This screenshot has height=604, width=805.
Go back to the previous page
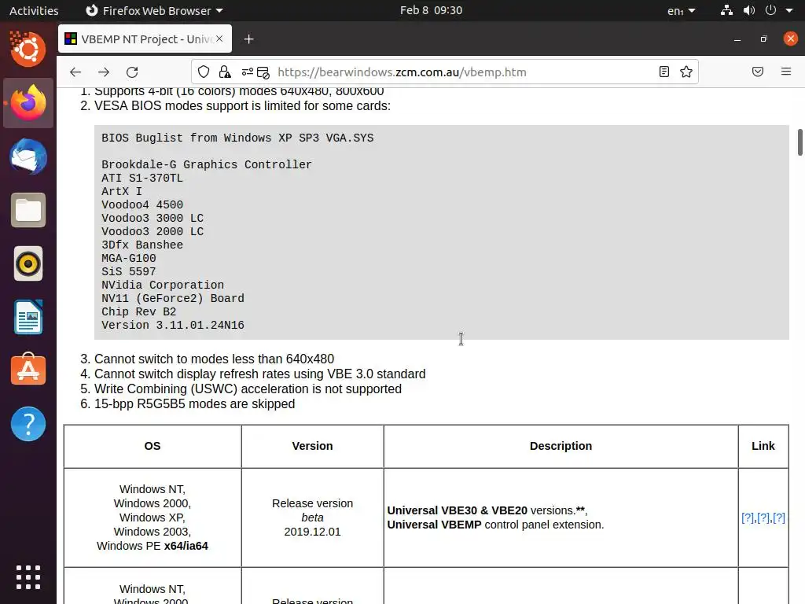(x=75, y=72)
